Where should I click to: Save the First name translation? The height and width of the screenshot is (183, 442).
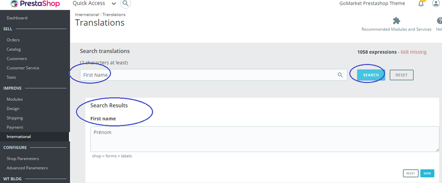(427, 173)
